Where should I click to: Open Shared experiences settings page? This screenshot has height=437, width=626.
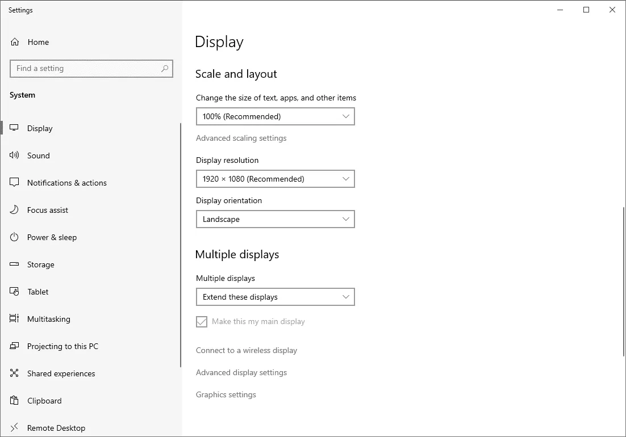tap(61, 373)
